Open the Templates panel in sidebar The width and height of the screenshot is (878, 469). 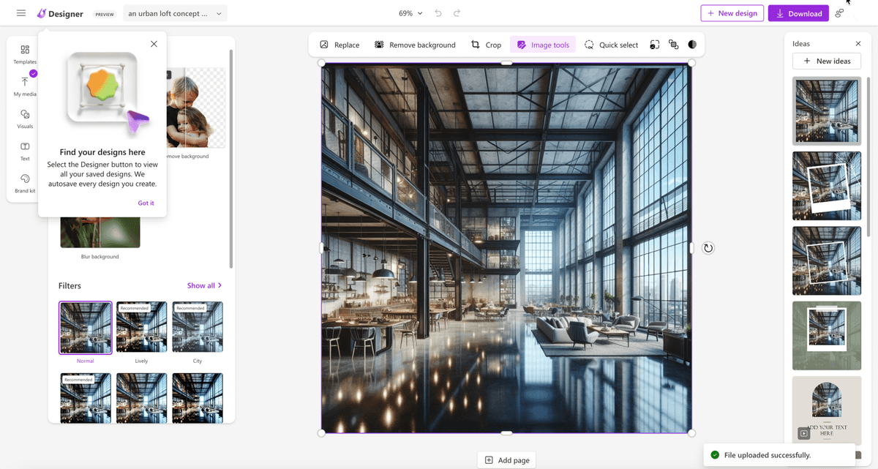pyautogui.click(x=25, y=53)
